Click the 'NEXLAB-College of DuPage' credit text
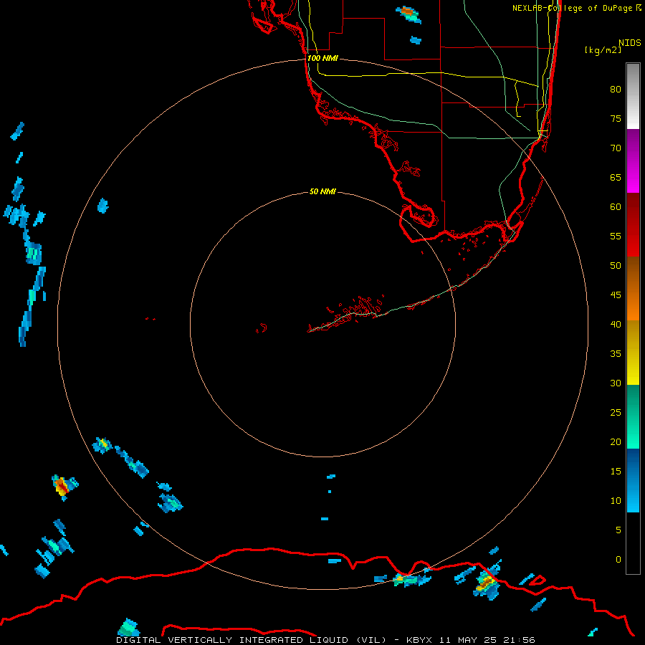Viewport: 645px width, 645px height. coord(572,8)
